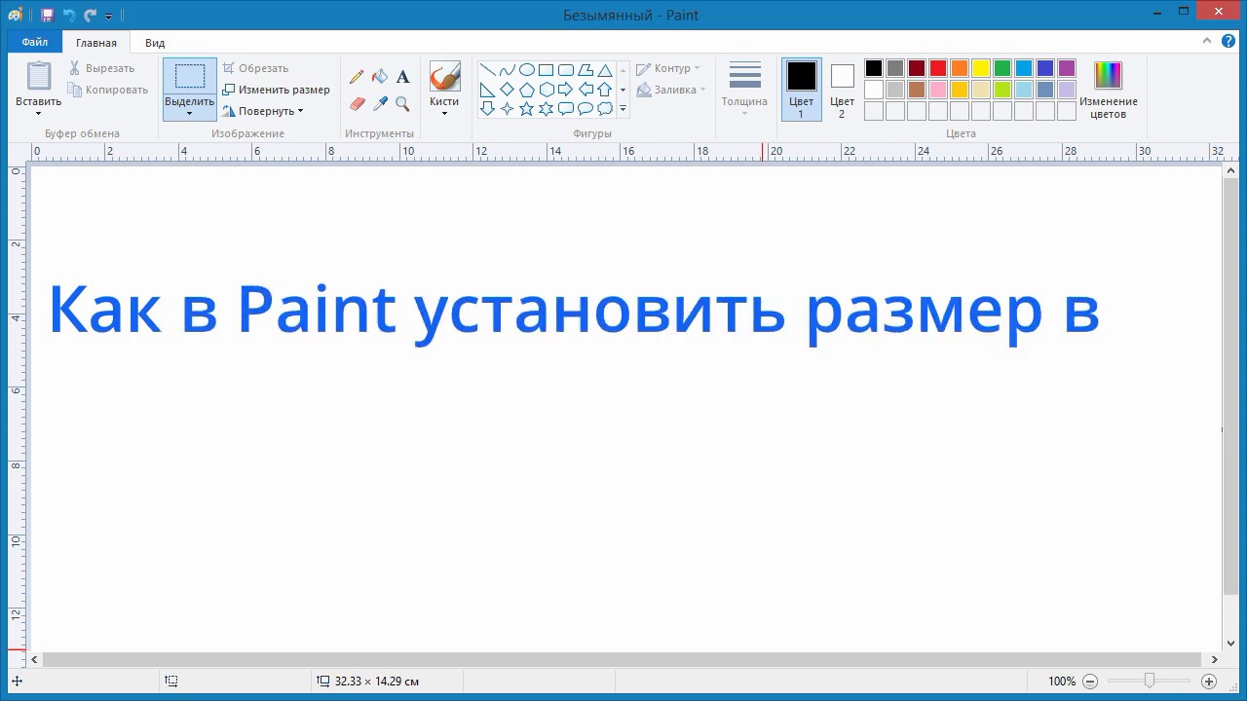1247x701 pixels.
Task: Pick the Oval shape
Action: [x=526, y=70]
